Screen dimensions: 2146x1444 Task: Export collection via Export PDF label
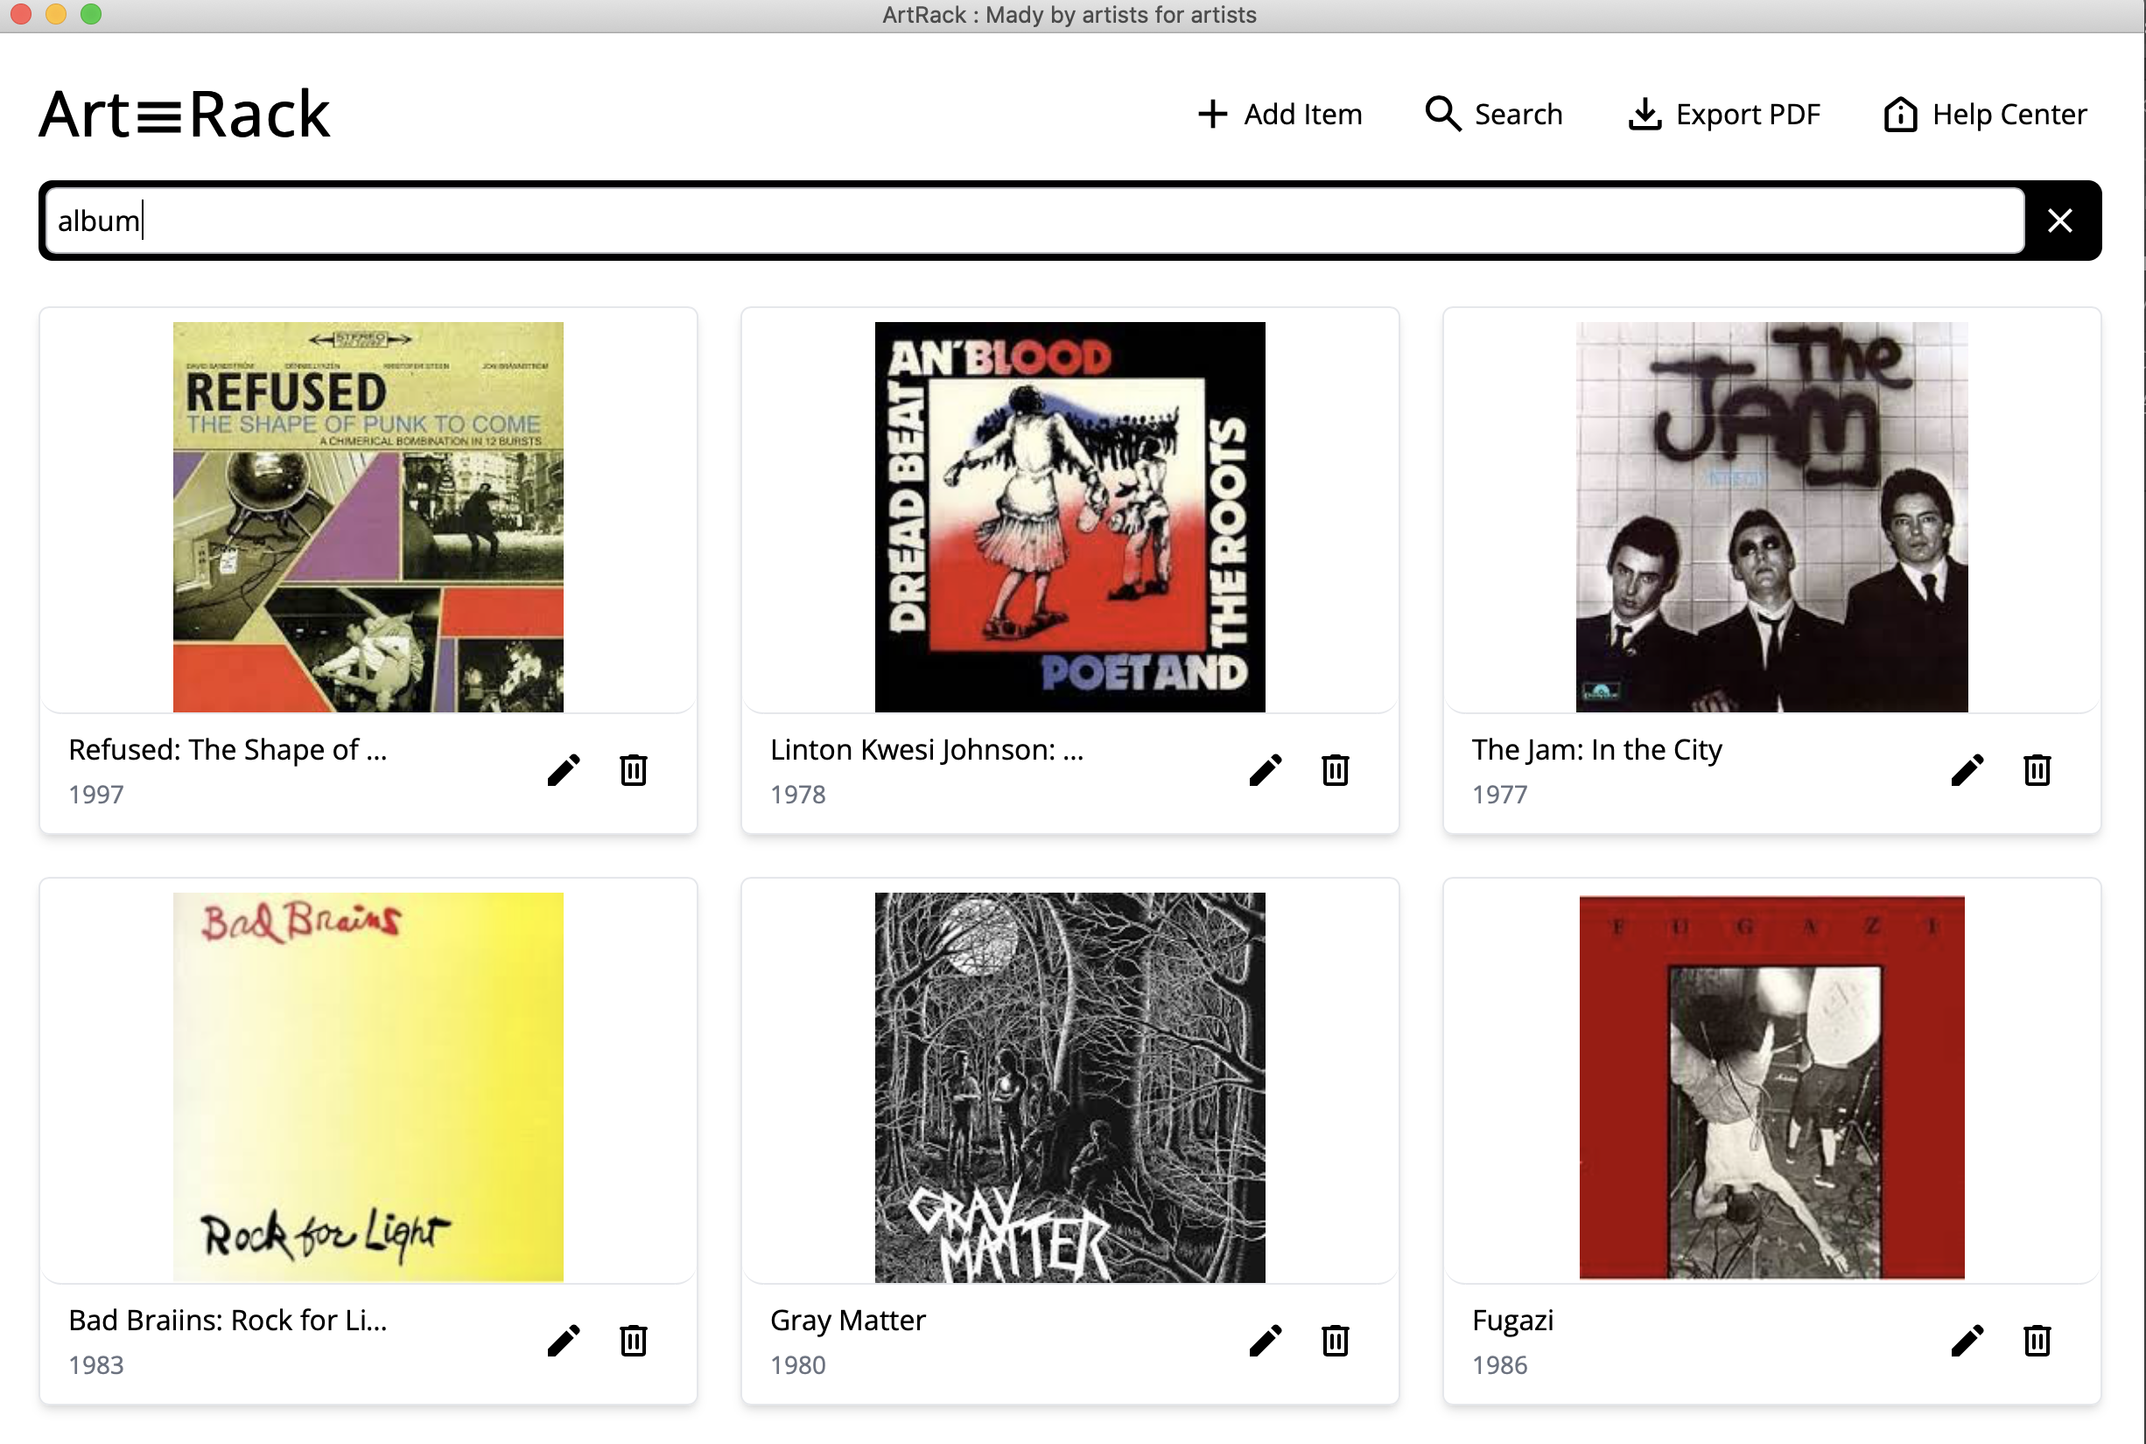1747,114
